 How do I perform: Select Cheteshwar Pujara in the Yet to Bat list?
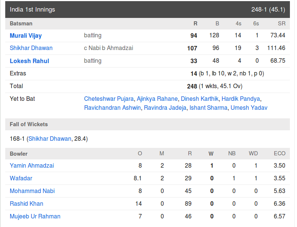109,99
